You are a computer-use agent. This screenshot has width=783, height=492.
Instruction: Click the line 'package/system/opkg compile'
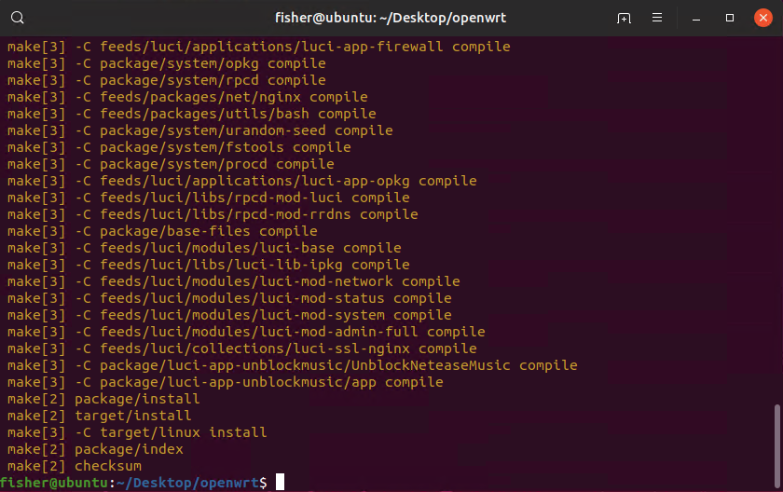[166, 63]
